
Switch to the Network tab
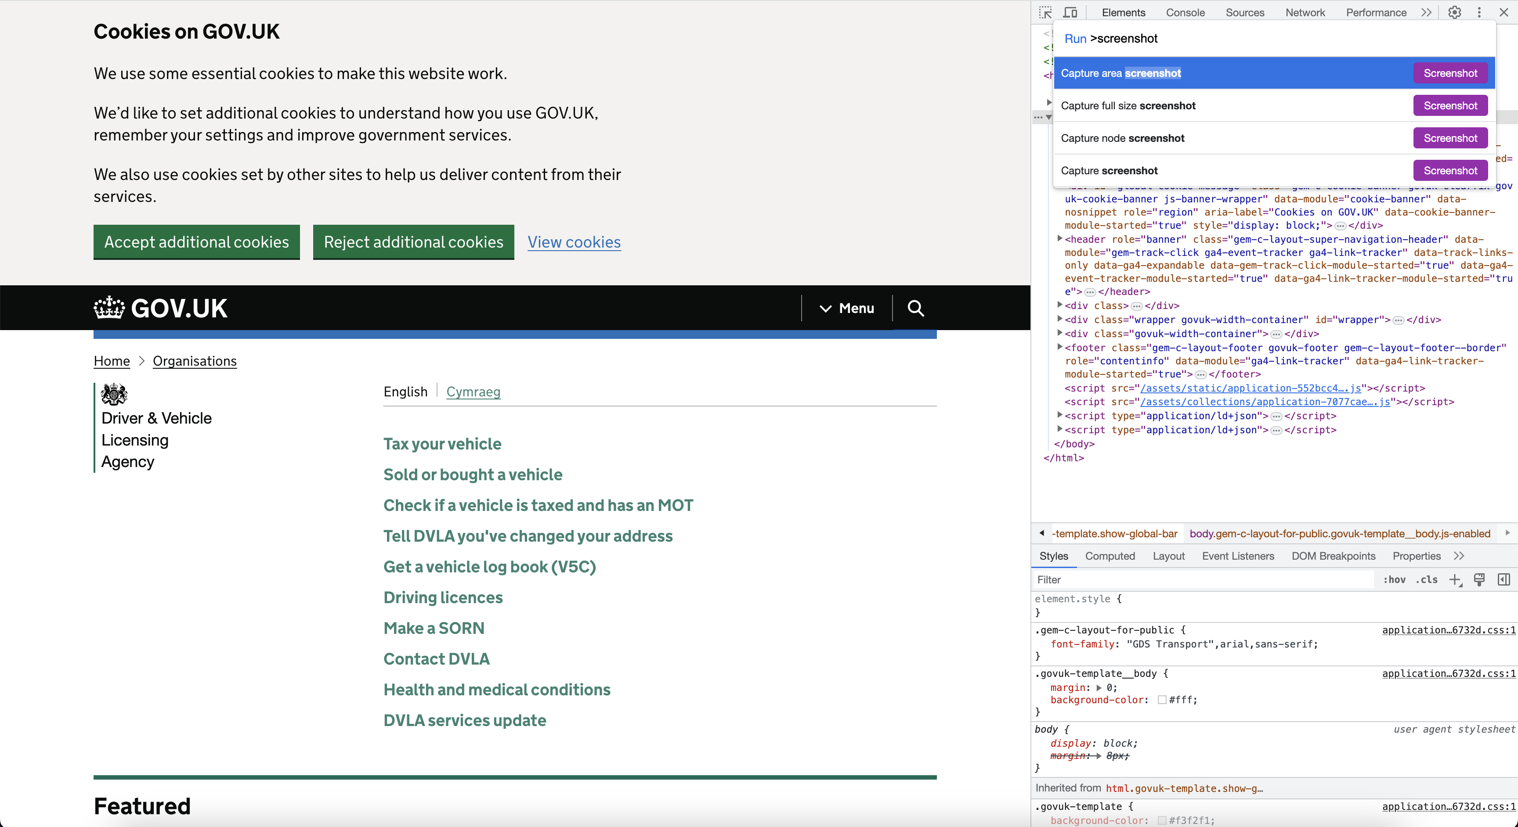(1305, 12)
